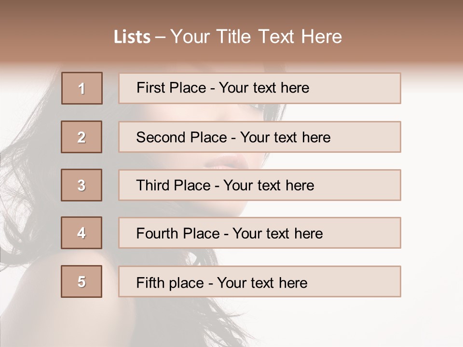The width and height of the screenshot is (463, 347).
Task: Select the First Place text bar
Action: pos(259,88)
